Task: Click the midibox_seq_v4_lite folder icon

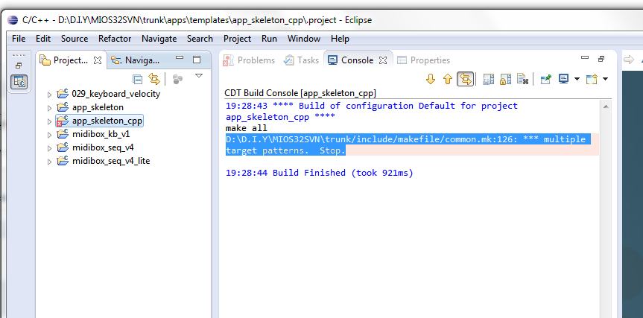Action: [x=63, y=161]
